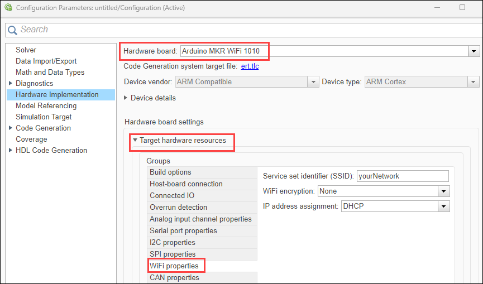
Task: Open the Hardware board dropdown
Action: point(475,51)
